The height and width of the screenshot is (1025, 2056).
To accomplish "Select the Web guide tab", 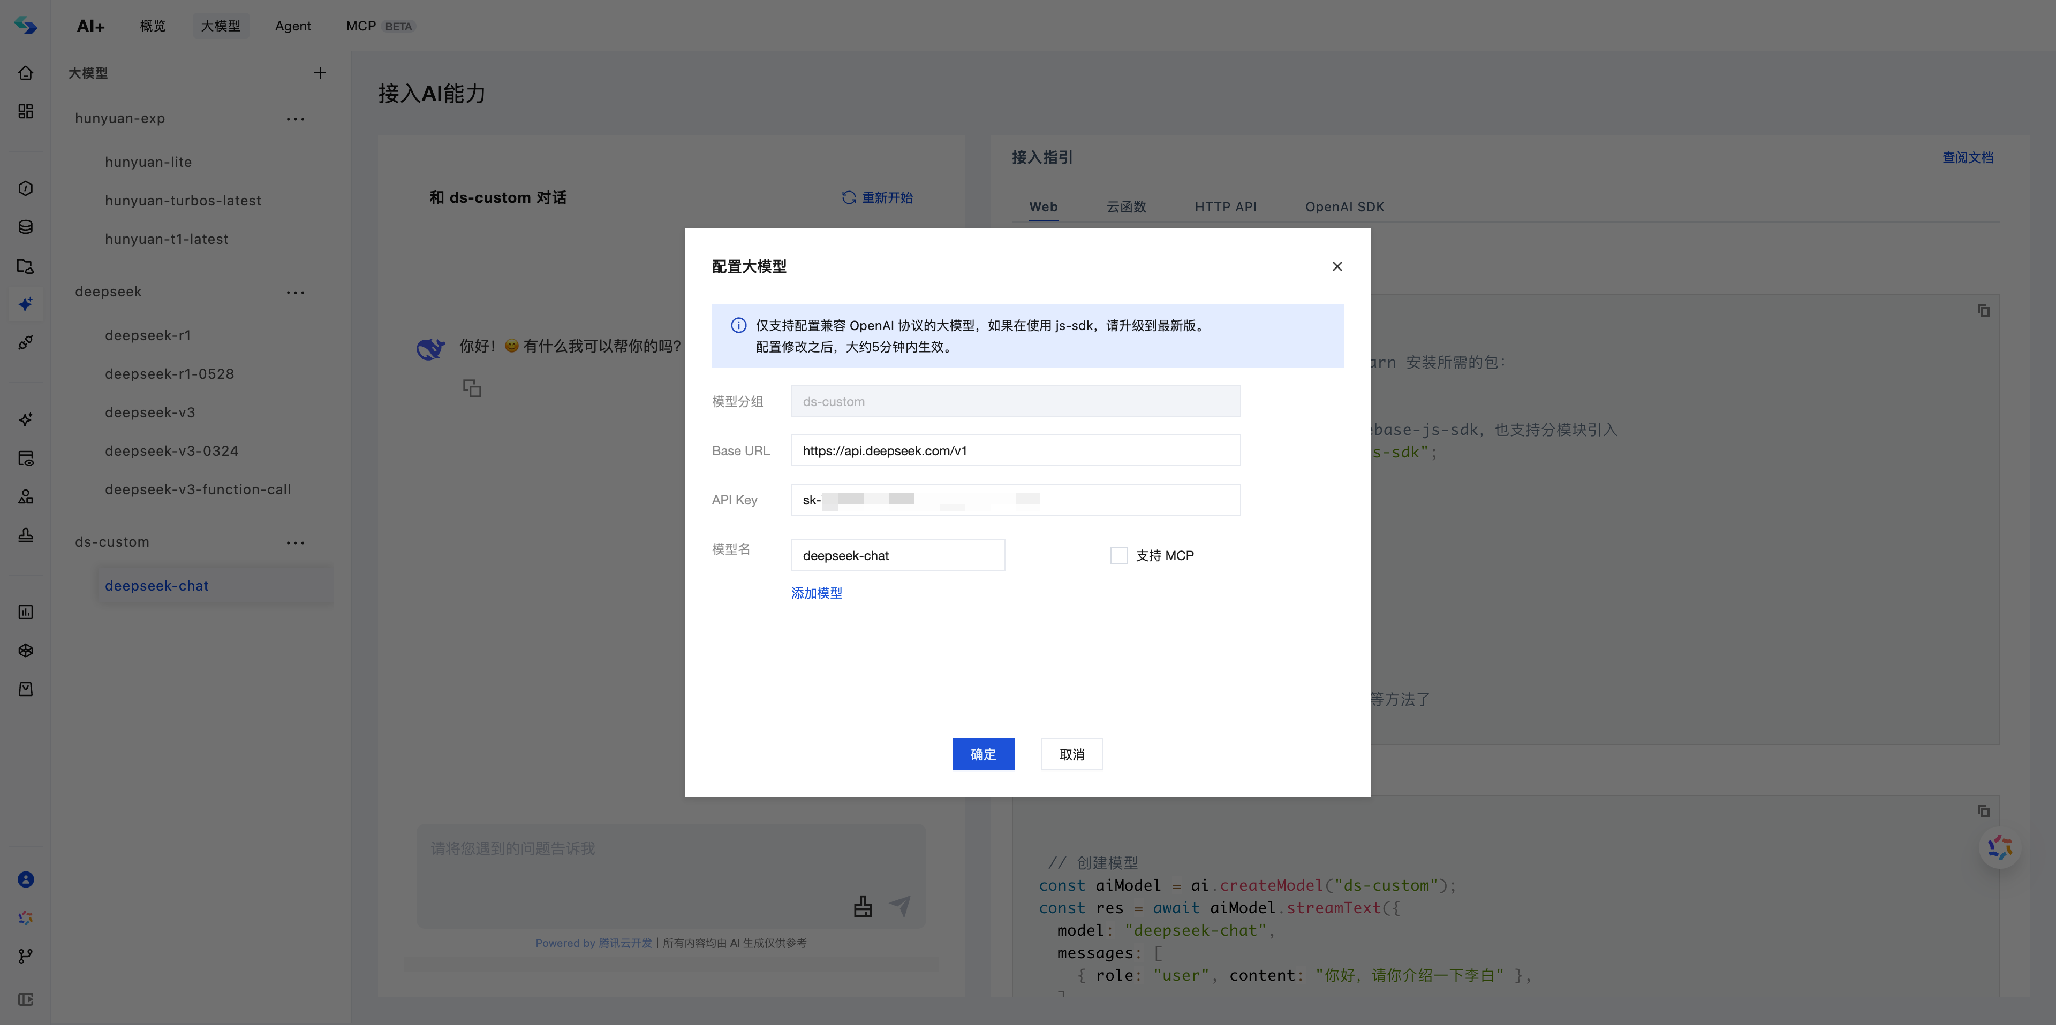I will 1043,206.
